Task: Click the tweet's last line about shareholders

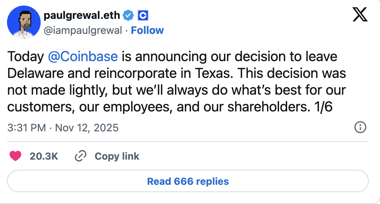Action: (x=169, y=107)
